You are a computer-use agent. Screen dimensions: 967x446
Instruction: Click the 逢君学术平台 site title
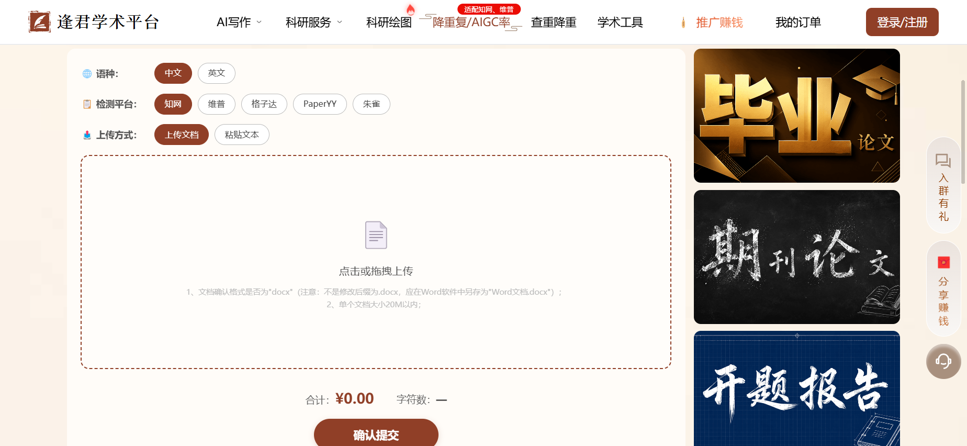click(x=108, y=22)
